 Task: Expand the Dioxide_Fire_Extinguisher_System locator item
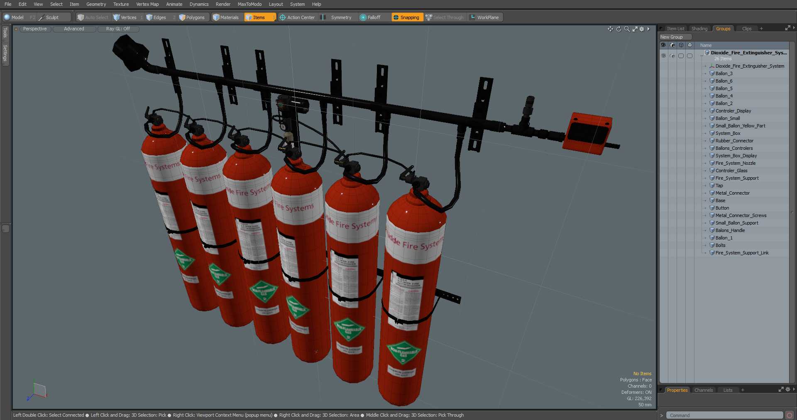coord(705,66)
